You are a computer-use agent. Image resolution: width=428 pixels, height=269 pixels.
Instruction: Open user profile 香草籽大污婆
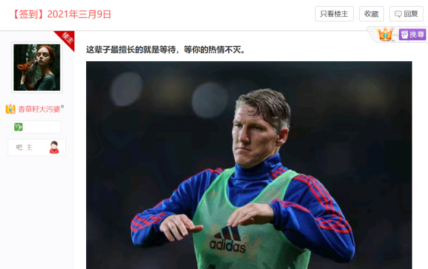tap(39, 109)
